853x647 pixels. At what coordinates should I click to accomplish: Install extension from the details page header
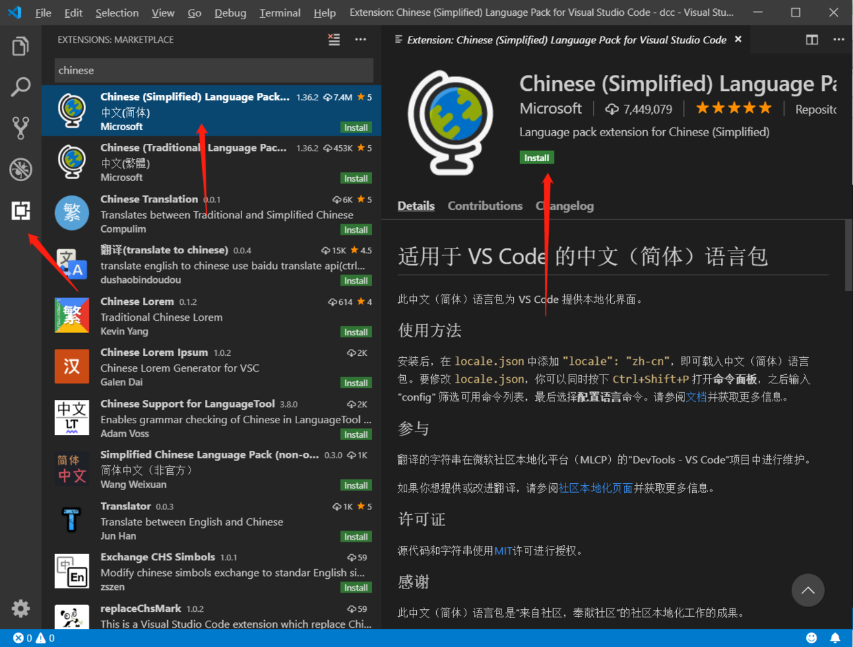pyautogui.click(x=537, y=158)
